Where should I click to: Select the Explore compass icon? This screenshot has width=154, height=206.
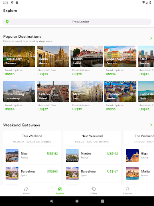(60, 189)
